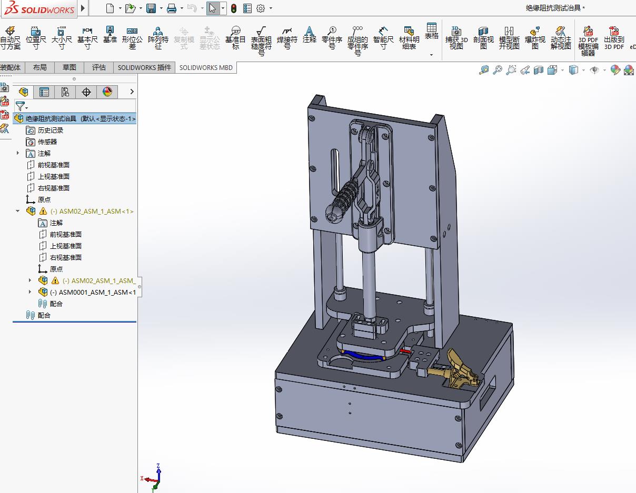Open the dropdown arrow beside New
This screenshot has height=493, width=636.
tap(120, 8)
